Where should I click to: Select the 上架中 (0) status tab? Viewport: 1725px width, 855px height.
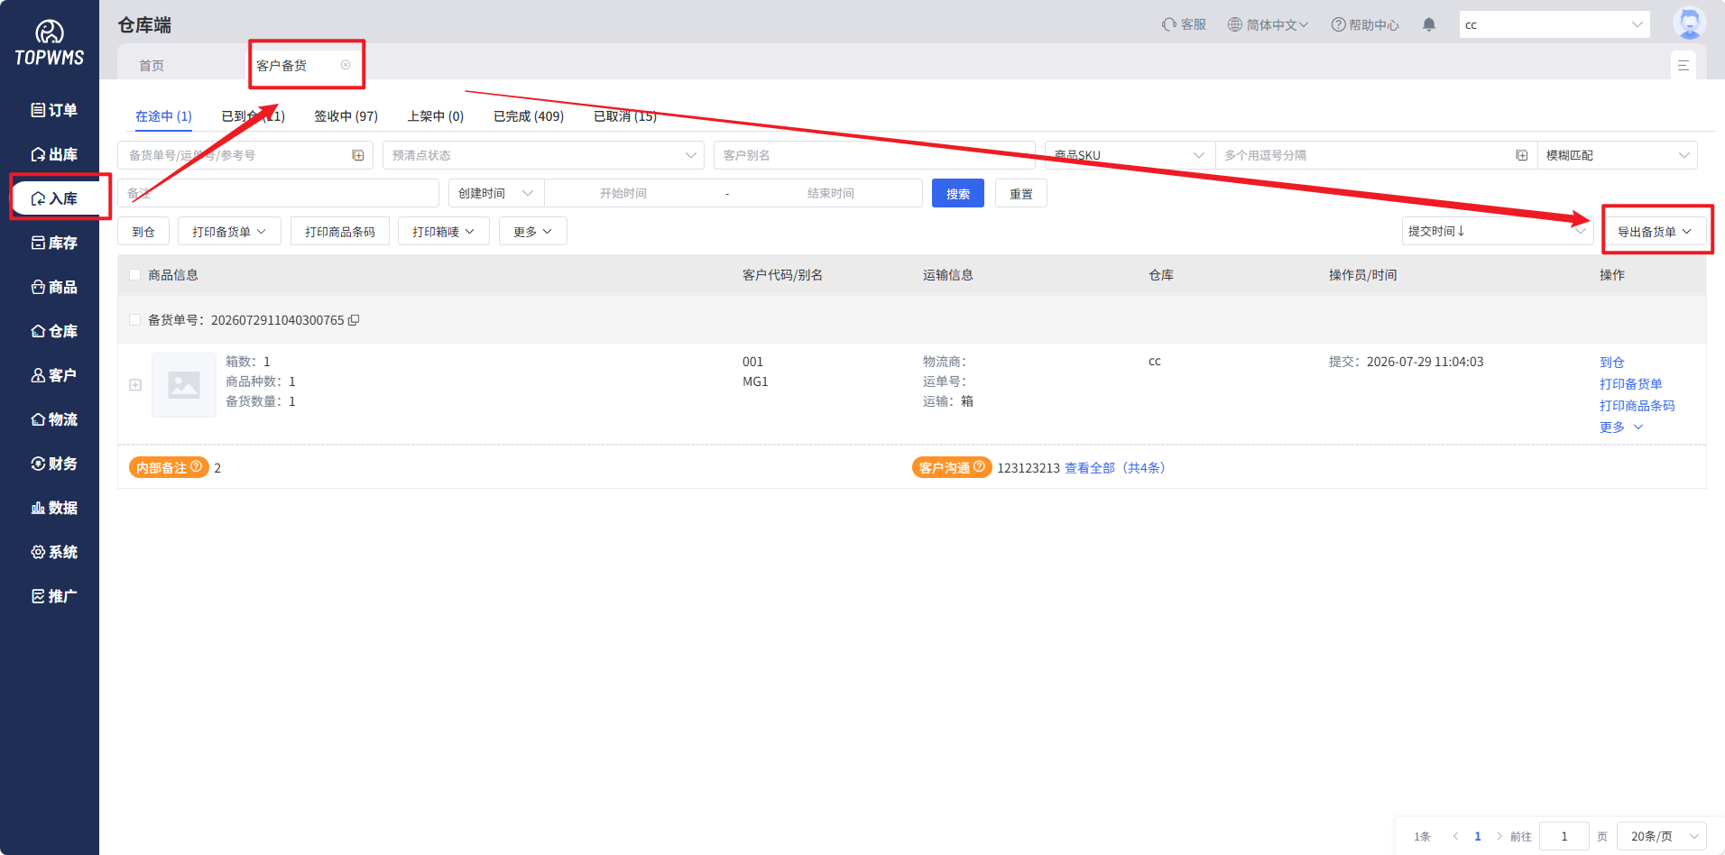(436, 116)
